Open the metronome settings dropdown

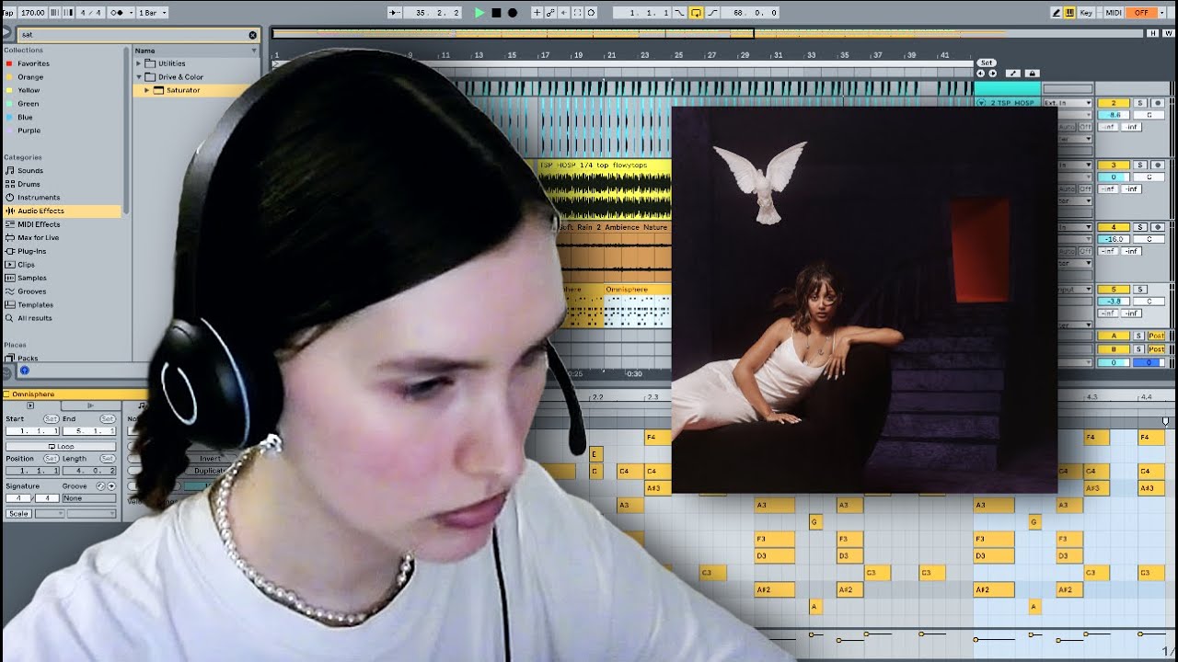130,13
